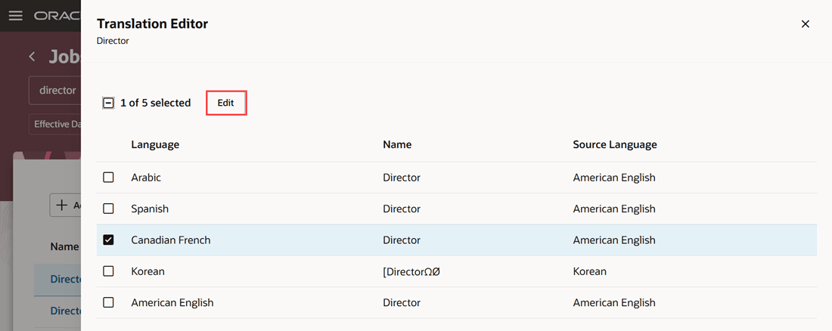
Task: Click the 'Korean' source language cell
Action: (589, 271)
